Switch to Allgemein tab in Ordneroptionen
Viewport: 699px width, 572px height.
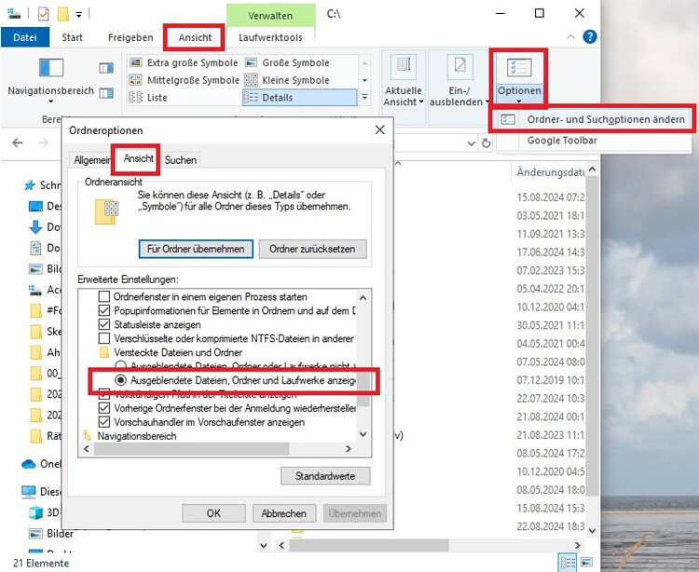92,160
